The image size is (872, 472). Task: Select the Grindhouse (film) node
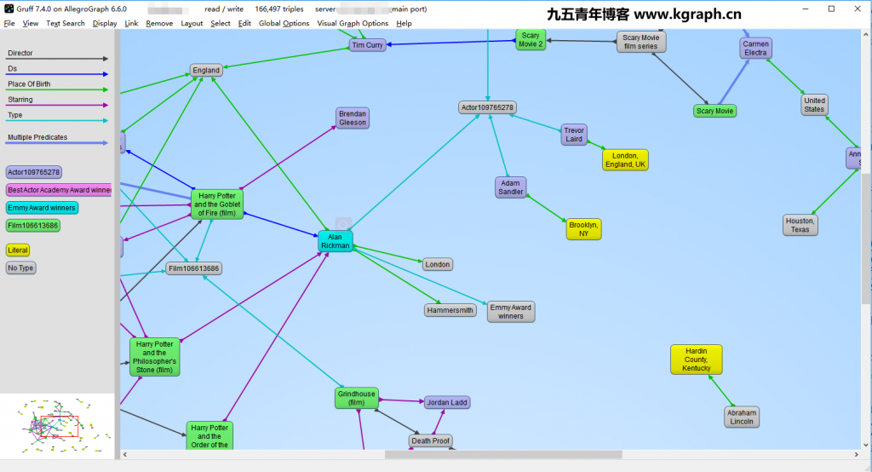click(x=357, y=398)
